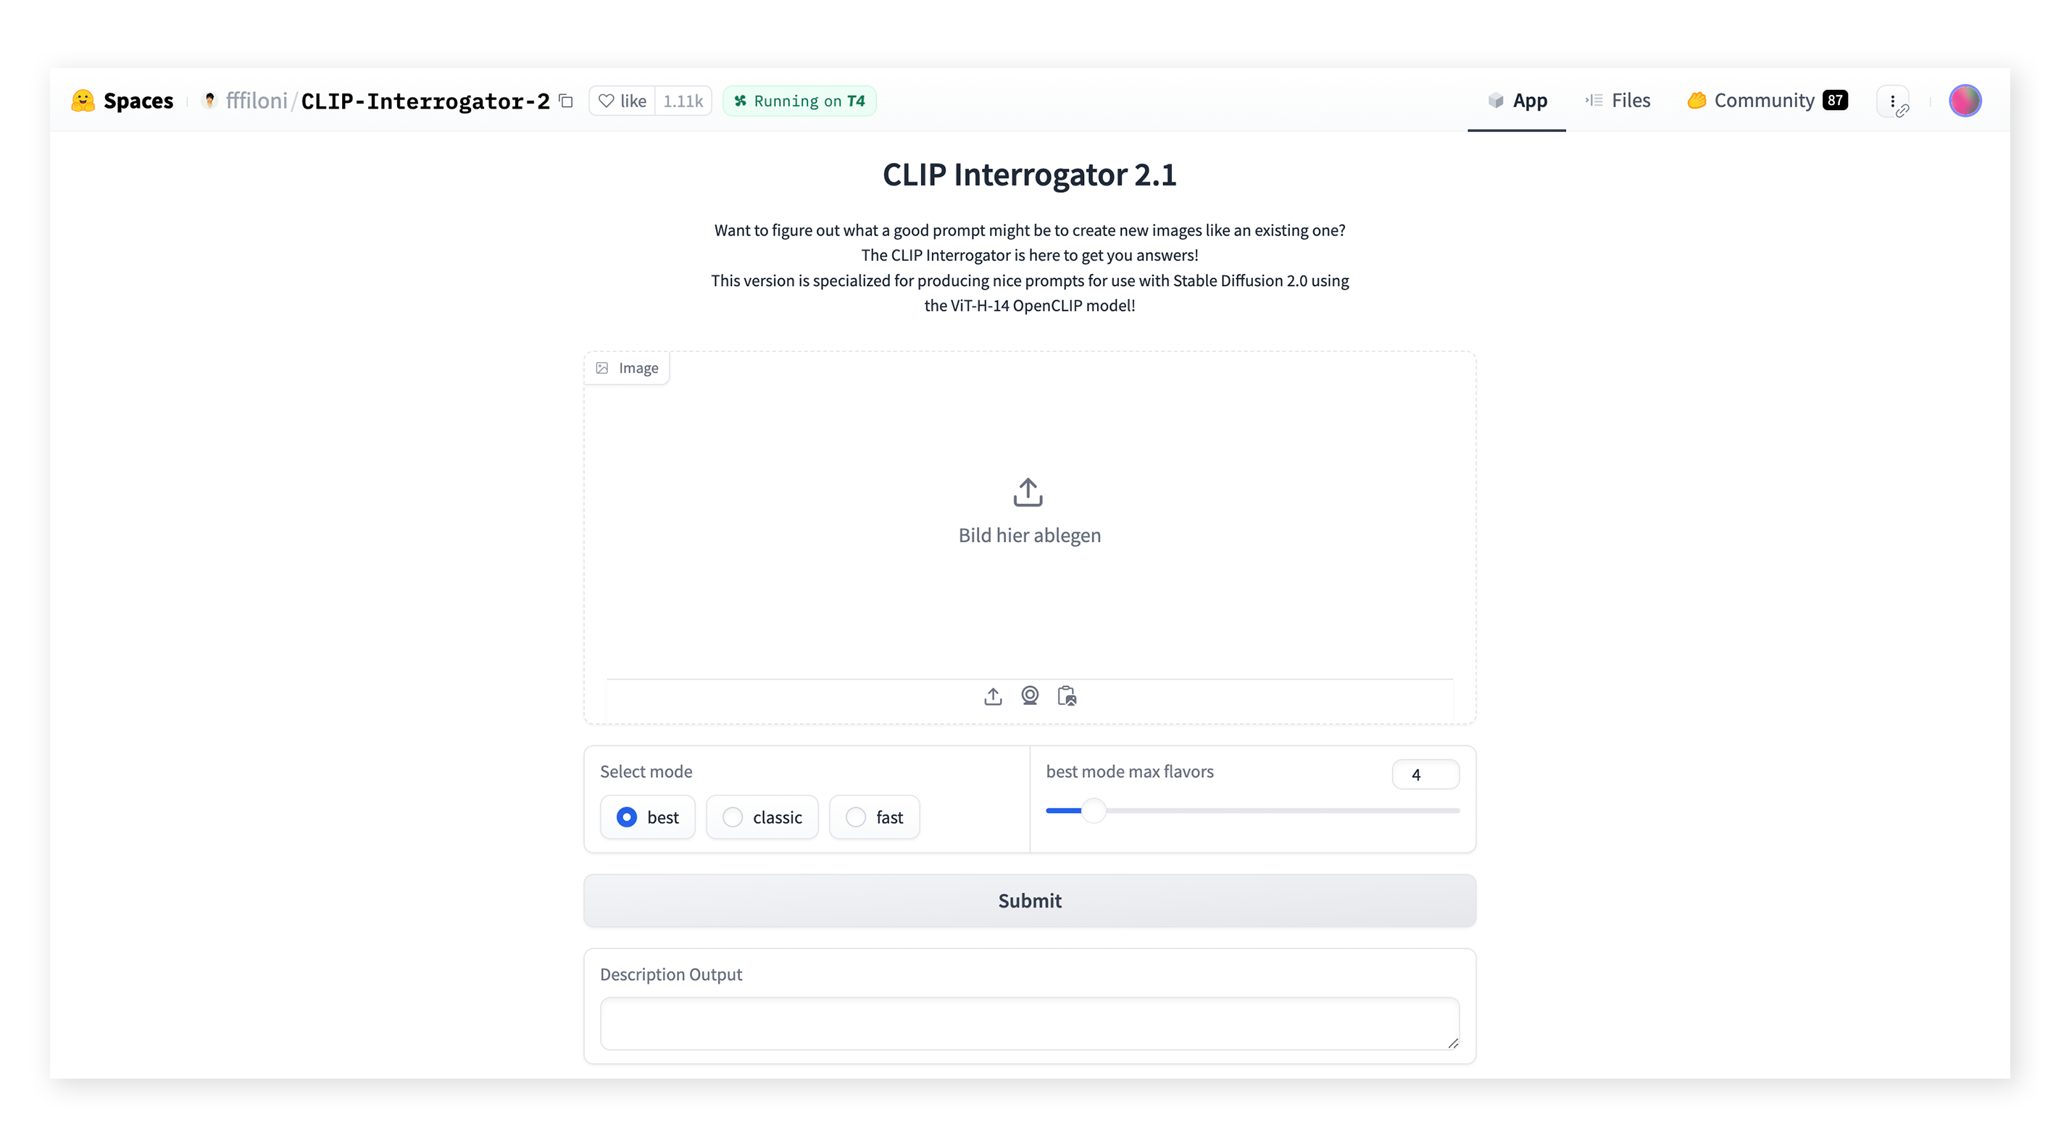Select the 'classic' mode radio button

(731, 817)
